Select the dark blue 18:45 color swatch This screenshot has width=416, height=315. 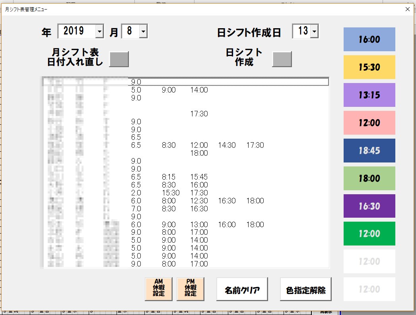click(369, 151)
